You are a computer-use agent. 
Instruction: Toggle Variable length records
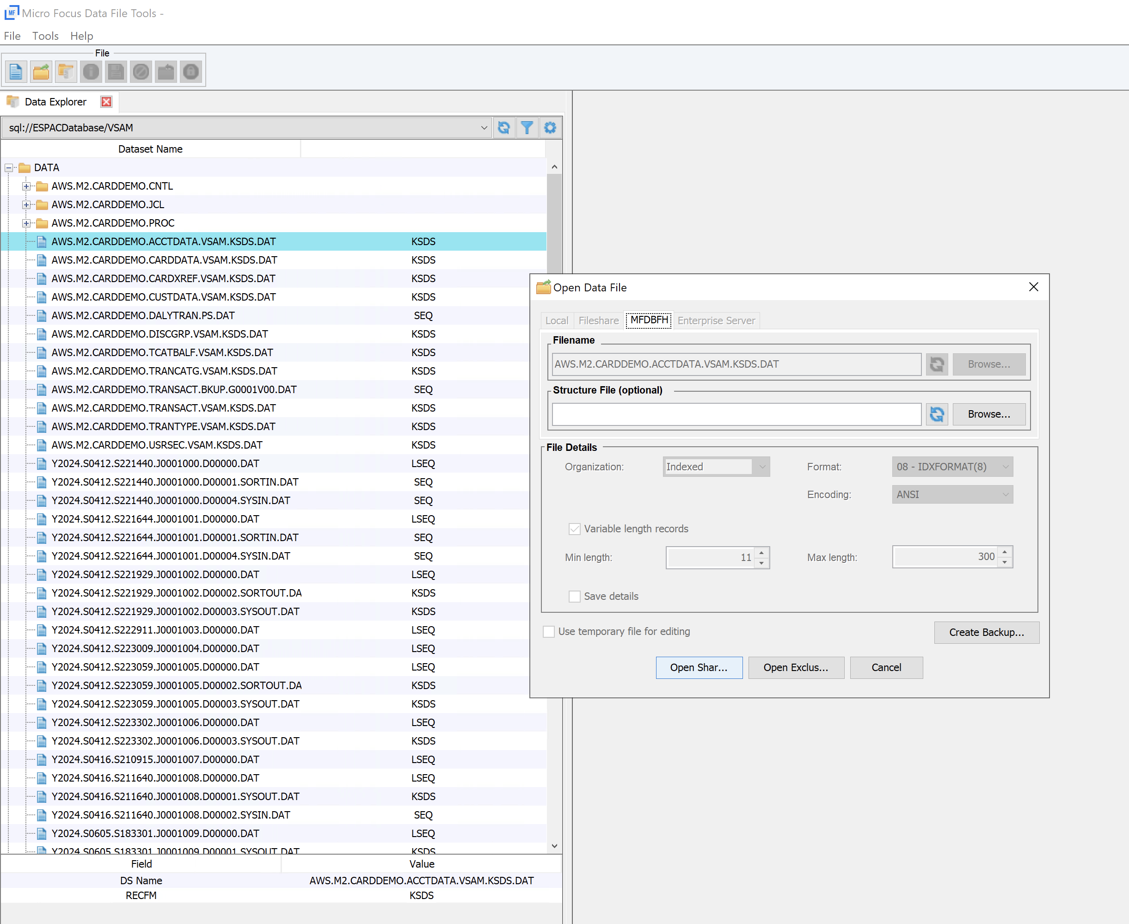(x=575, y=529)
